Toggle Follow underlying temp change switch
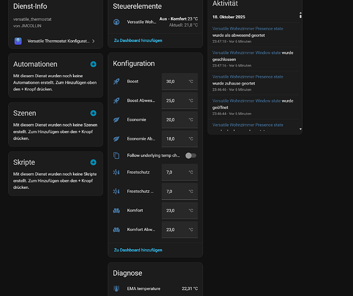 click(191, 156)
